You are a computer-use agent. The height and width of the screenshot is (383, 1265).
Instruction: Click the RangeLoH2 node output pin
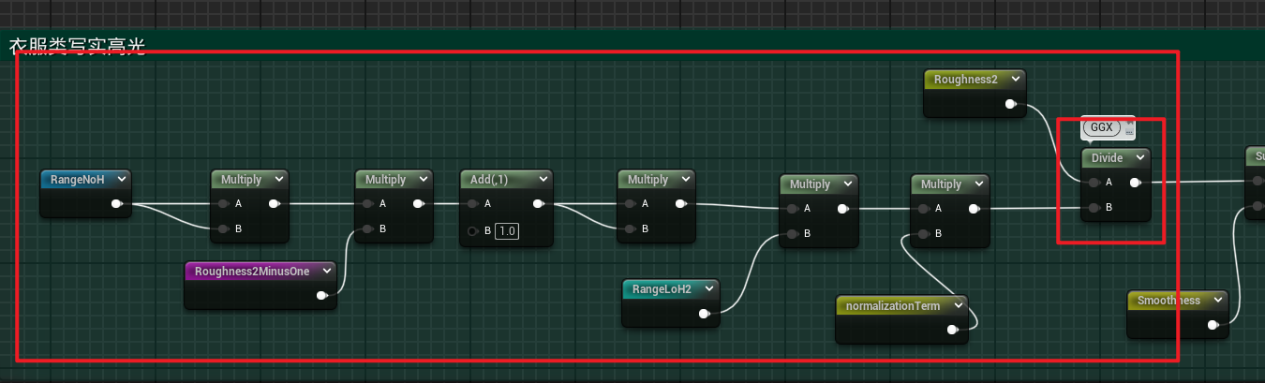(x=705, y=314)
